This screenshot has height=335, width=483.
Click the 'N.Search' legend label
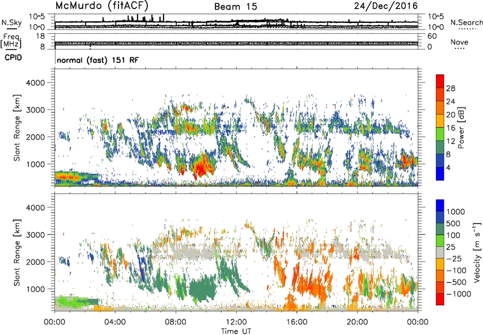tap(466, 22)
